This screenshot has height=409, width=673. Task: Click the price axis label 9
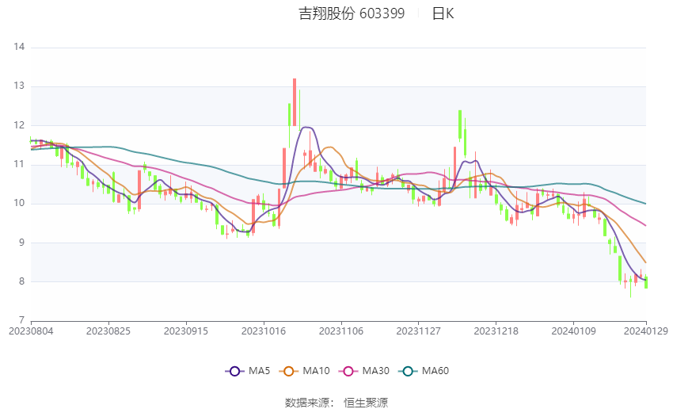click(x=22, y=243)
